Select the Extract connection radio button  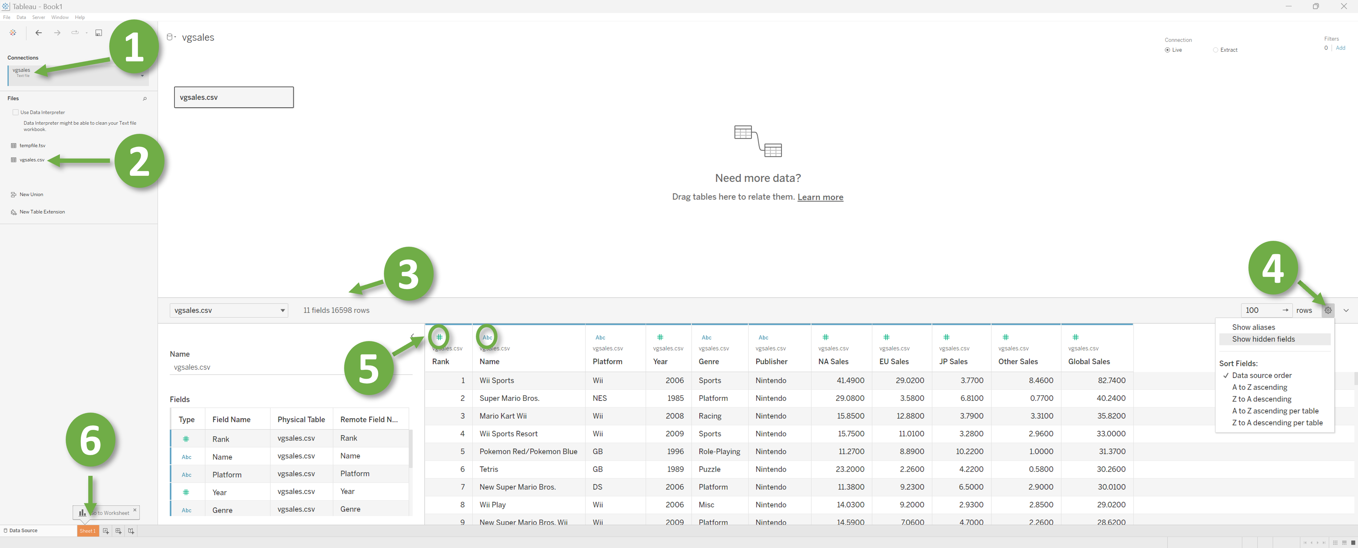1215,50
